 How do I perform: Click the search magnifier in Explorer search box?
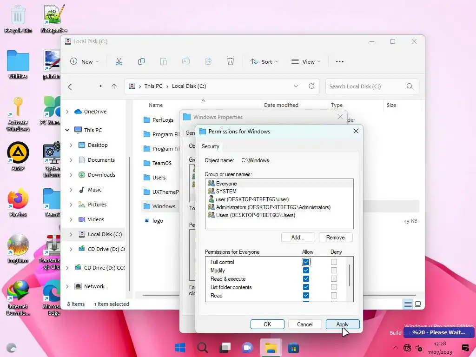coord(410,86)
